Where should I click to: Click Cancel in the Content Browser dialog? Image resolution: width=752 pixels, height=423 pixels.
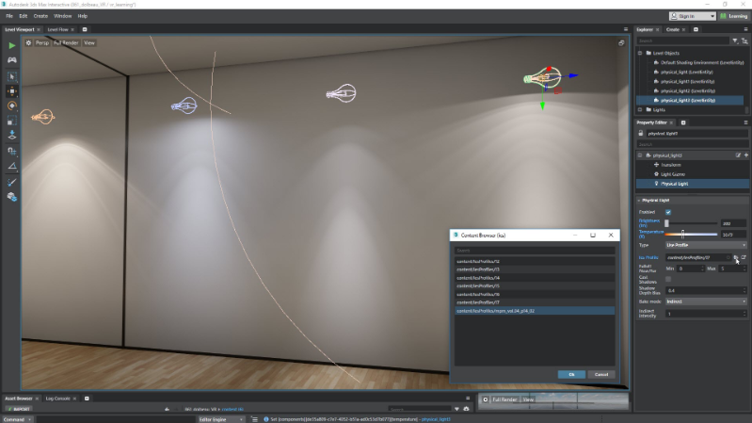click(x=601, y=374)
